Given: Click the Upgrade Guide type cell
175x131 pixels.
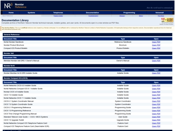Looking at the screenshot, I should pyautogui.click(x=123, y=120).
